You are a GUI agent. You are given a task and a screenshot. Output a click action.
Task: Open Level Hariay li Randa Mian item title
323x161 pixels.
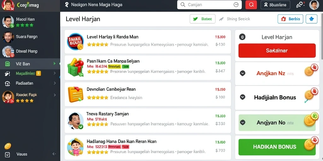tap(113, 37)
